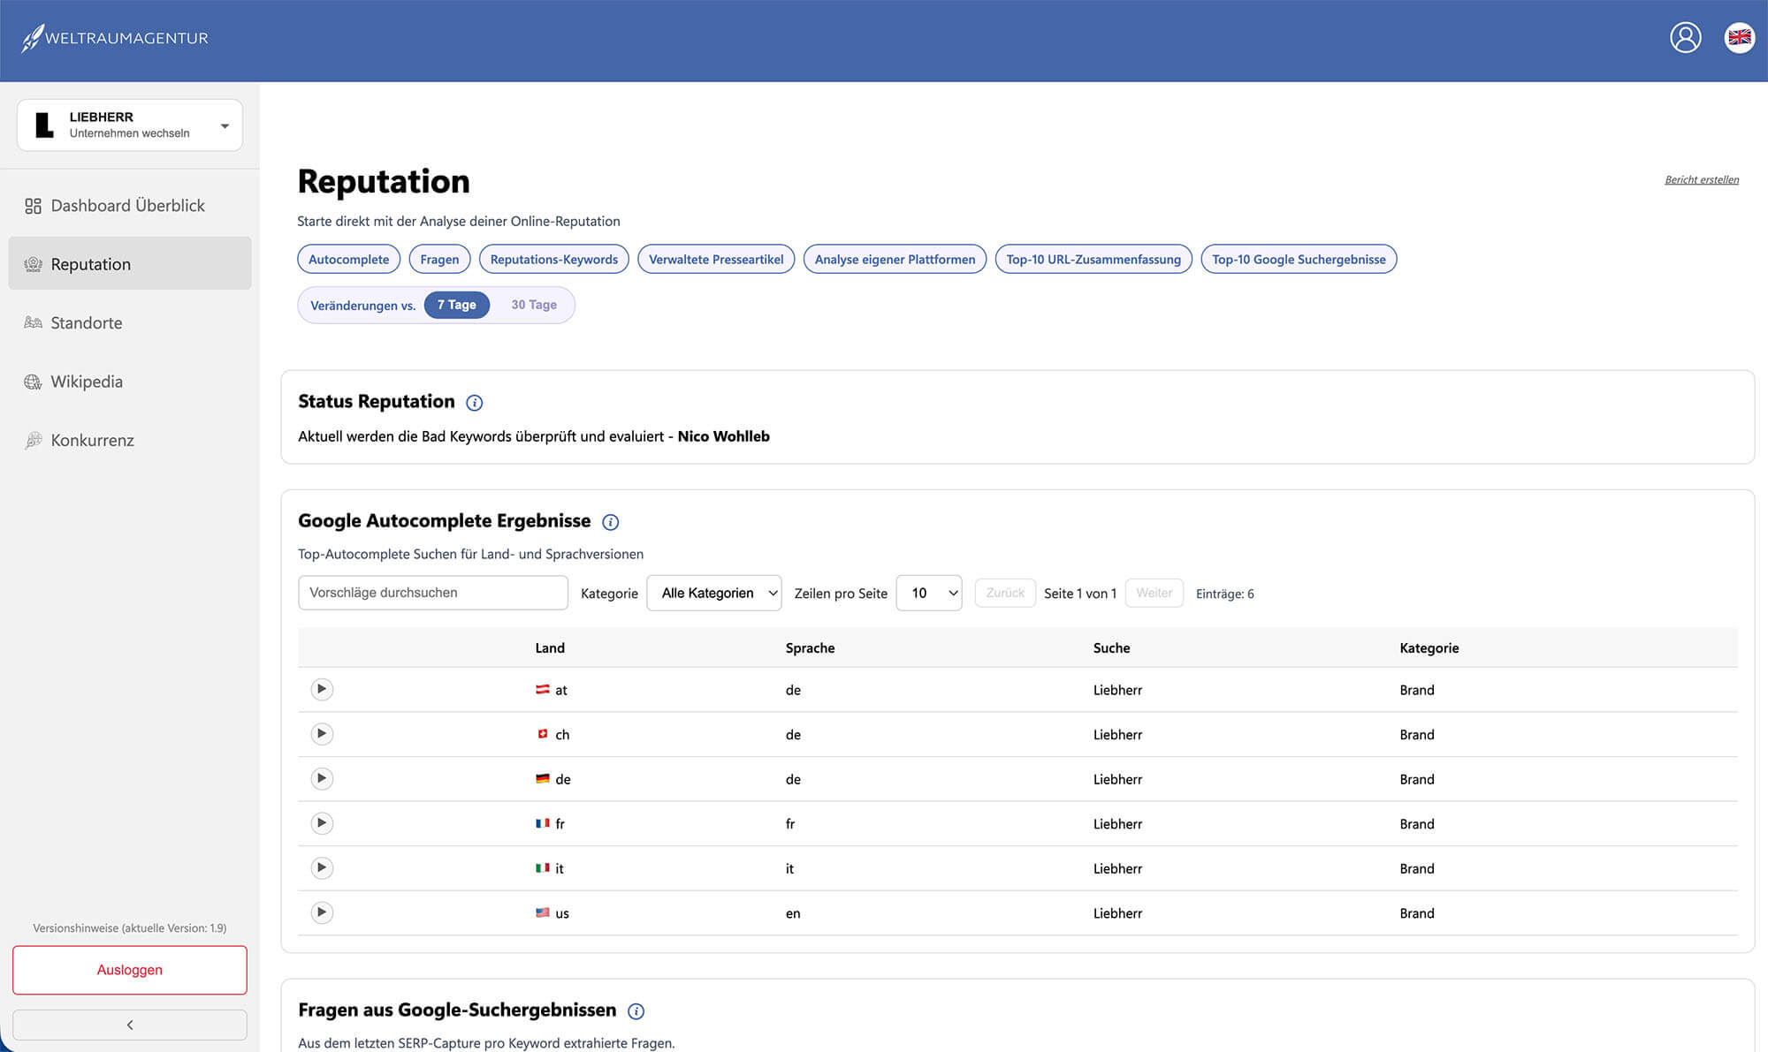Image resolution: width=1768 pixels, height=1052 pixels.
Task: Click the Einträge: 6 count text
Action: coord(1224,594)
